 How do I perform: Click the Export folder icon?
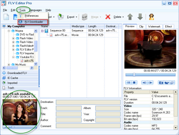pyautogui.click(x=61, y=17)
